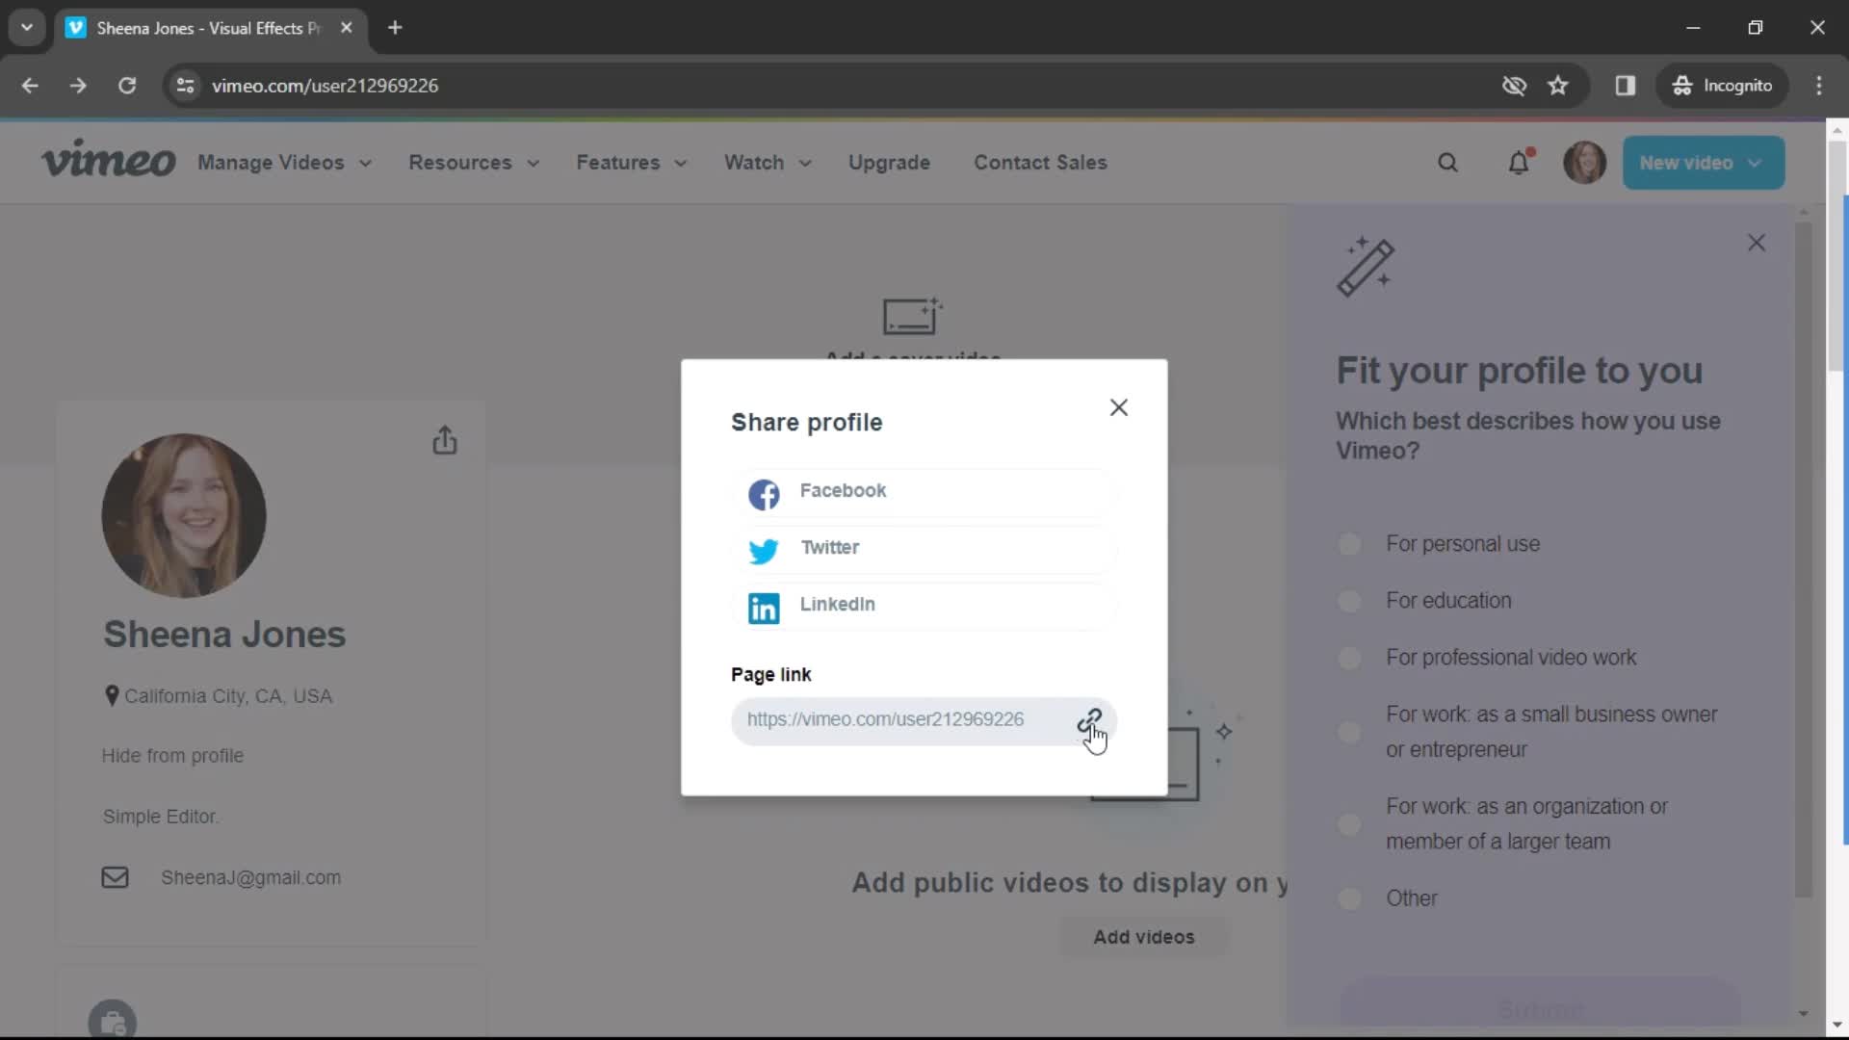Toggle the browser side panel
1849x1040 pixels.
(x=1626, y=86)
